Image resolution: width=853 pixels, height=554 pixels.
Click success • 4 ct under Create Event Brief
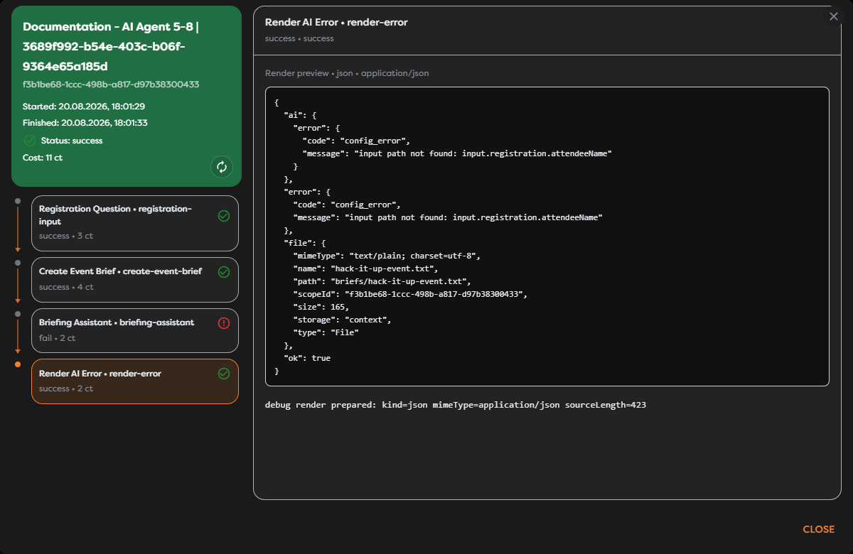tap(66, 287)
